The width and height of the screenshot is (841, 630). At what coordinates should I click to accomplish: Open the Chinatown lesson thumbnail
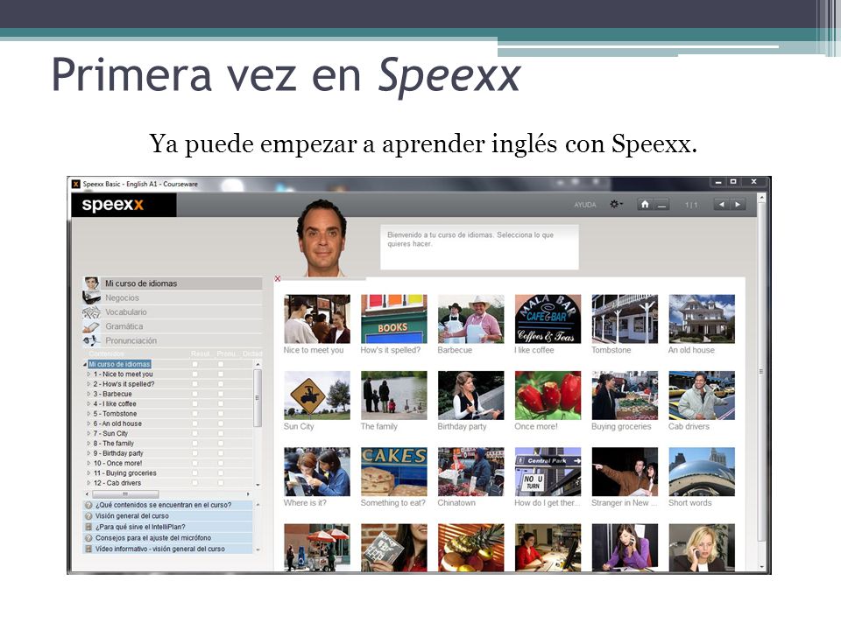471,472
